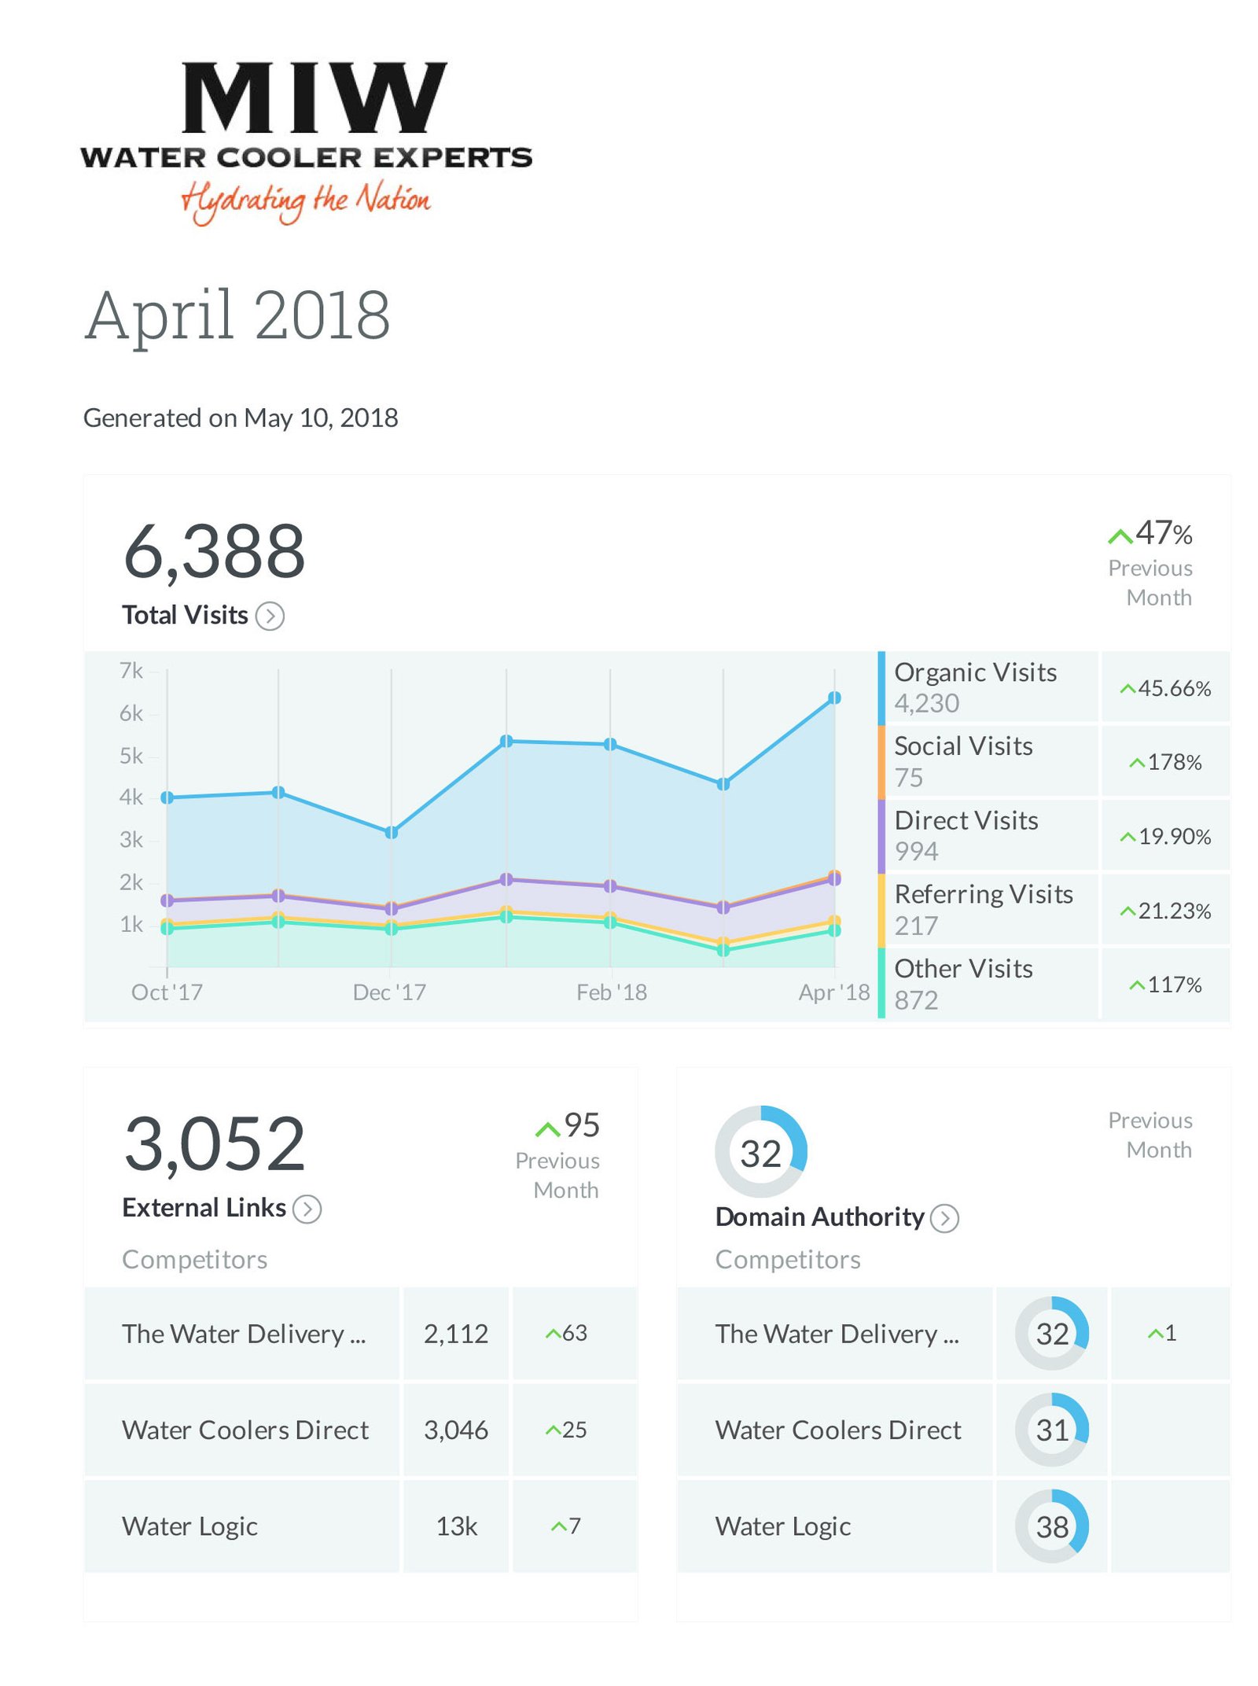Click the April 2018 report title
Screen dimensions: 1258x1686
[x=237, y=315]
